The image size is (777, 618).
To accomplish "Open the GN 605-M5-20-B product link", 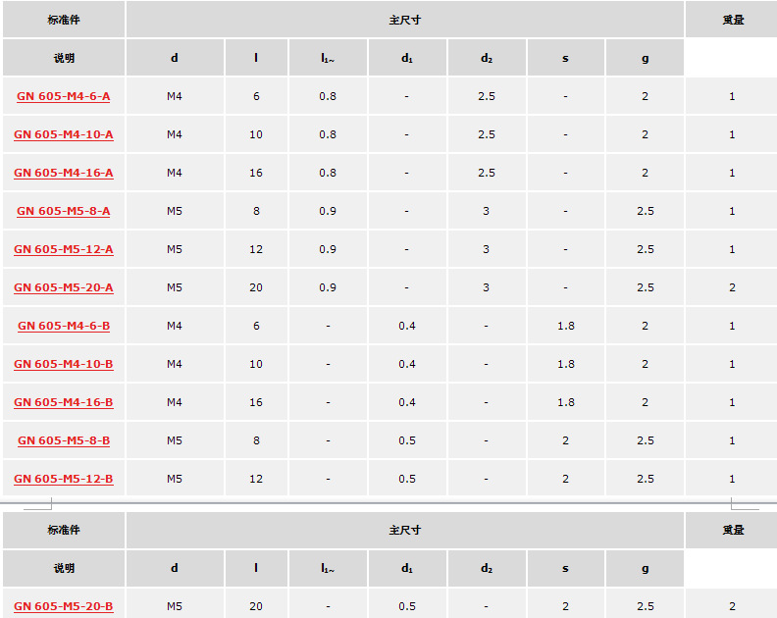I will coord(64,606).
